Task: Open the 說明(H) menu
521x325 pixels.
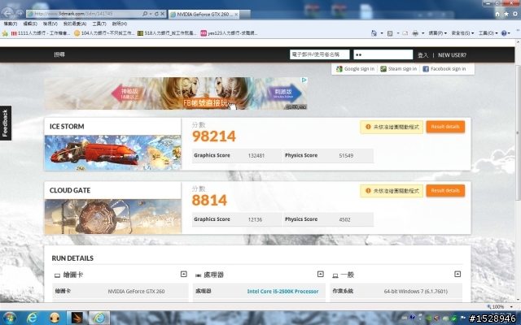Action: [x=120, y=24]
